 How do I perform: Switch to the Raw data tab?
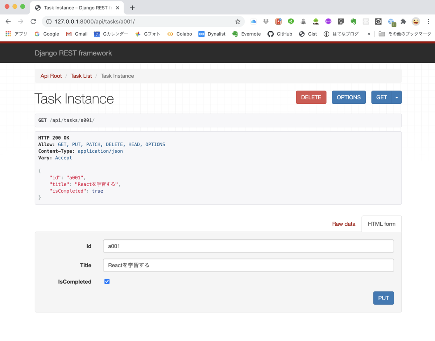pos(344,224)
